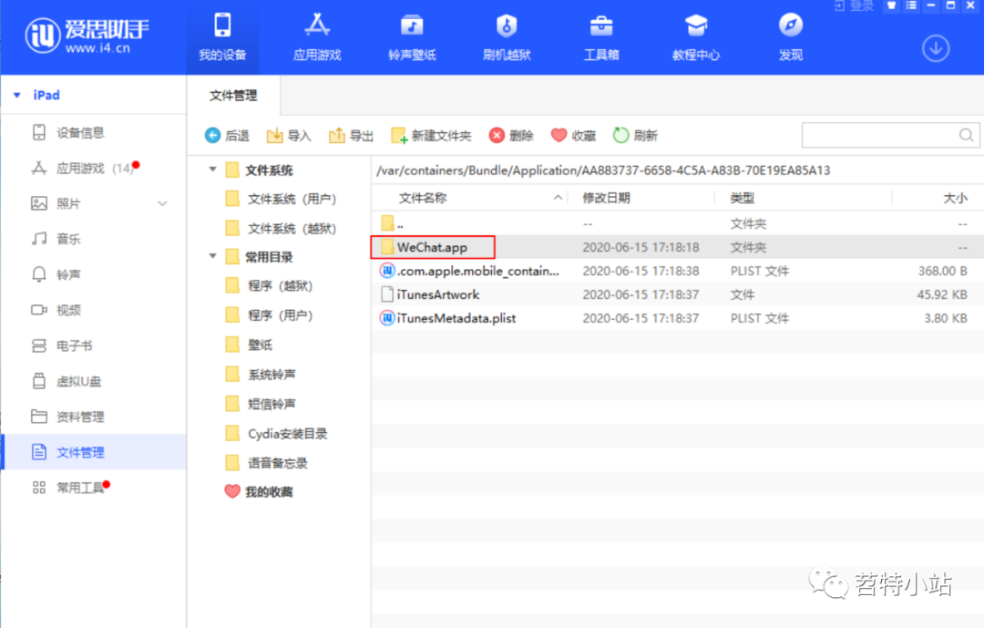Click the shirt skin icon
984x628 pixels.
click(891, 5)
